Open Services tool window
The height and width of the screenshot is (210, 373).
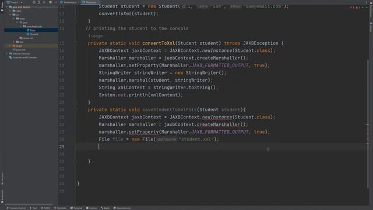92,208
